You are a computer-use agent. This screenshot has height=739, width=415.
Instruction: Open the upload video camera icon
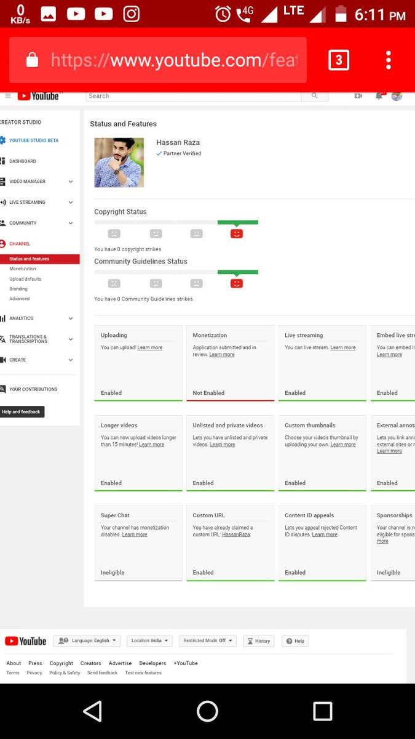point(358,96)
